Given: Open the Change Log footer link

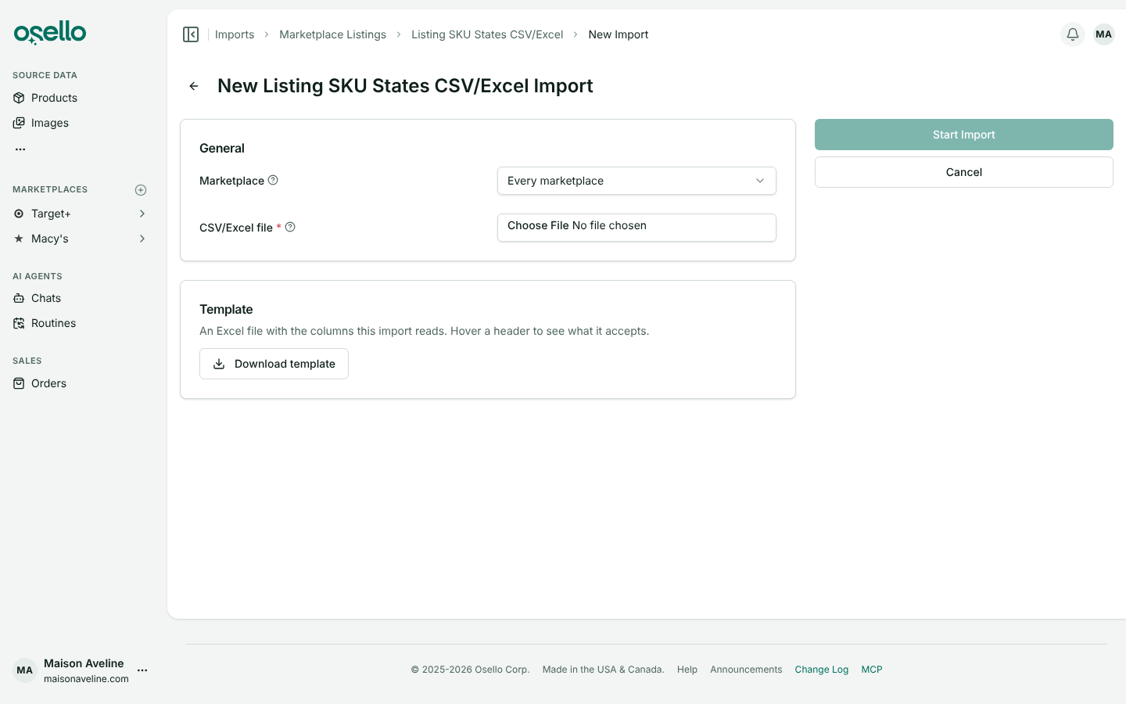Looking at the screenshot, I should pyautogui.click(x=821, y=670).
